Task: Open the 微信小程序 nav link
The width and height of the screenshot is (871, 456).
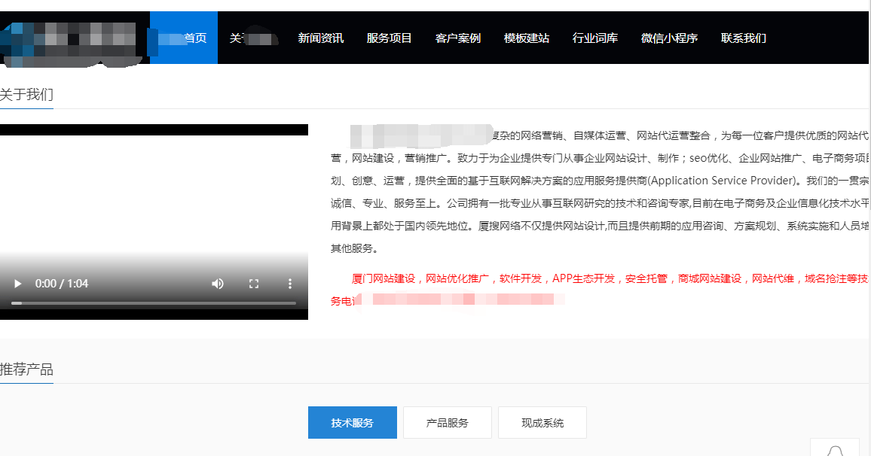Action: coord(669,38)
